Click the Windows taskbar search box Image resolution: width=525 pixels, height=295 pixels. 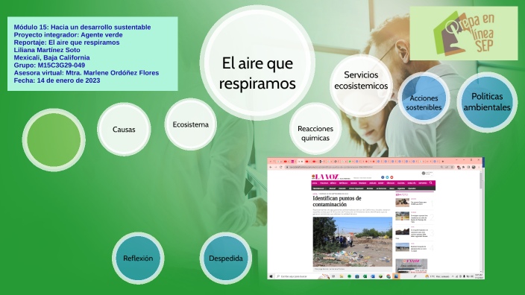pyautogui.click(x=302, y=276)
